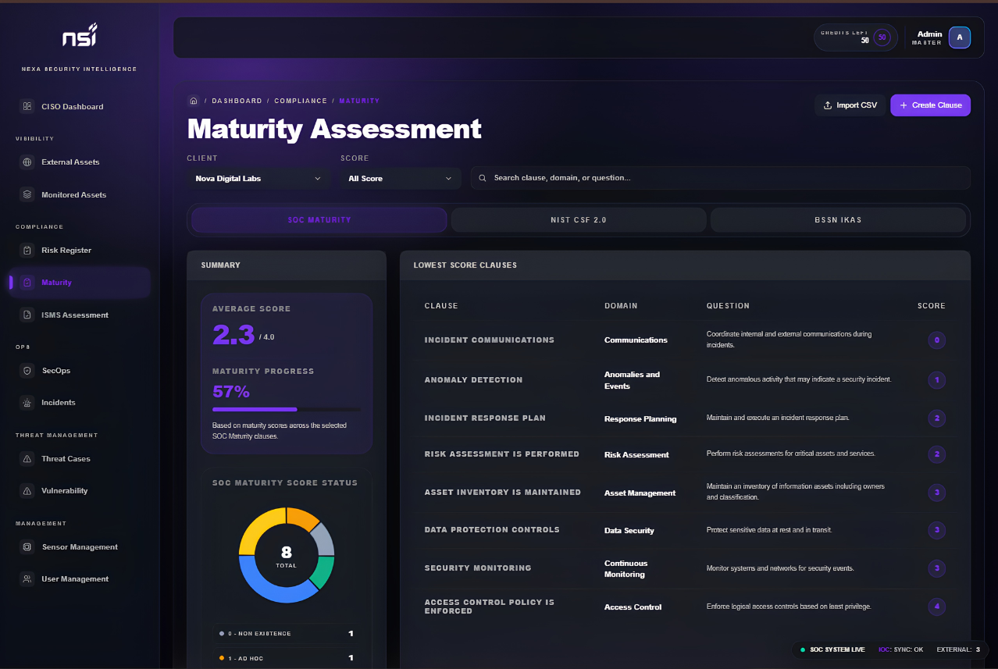Click score badge 0 for Incident Communications

point(936,340)
